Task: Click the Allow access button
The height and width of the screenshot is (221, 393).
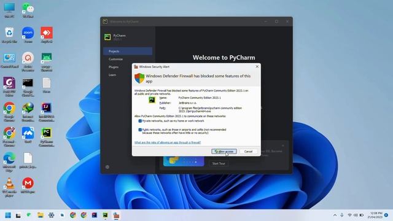Action: (x=224, y=152)
